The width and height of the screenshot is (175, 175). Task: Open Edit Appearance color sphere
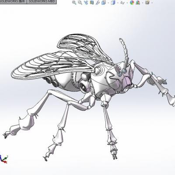[x=132, y=3]
